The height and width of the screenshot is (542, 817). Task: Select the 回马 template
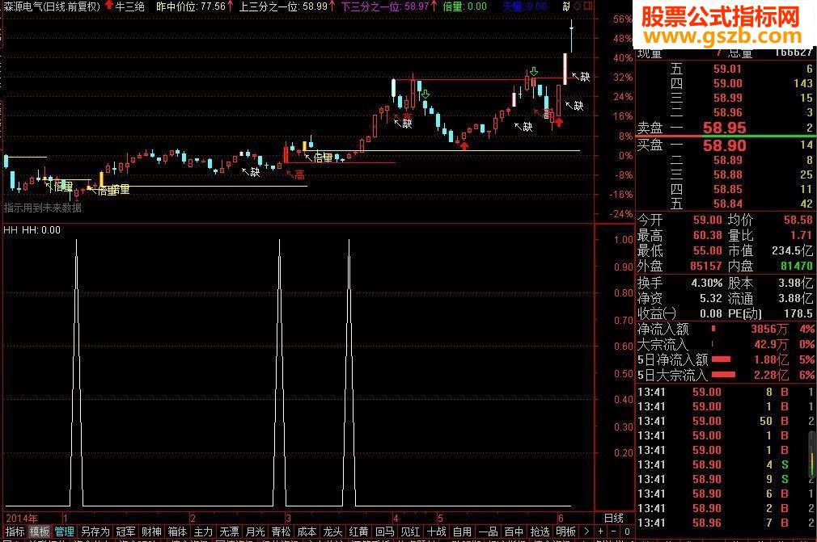[384, 531]
